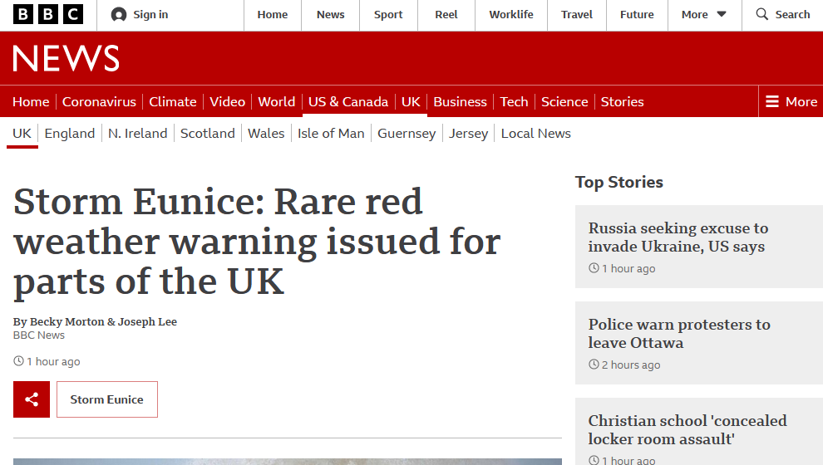Go to Home in the red news bar
The image size is (823, 465).
(x=31, y=101)
